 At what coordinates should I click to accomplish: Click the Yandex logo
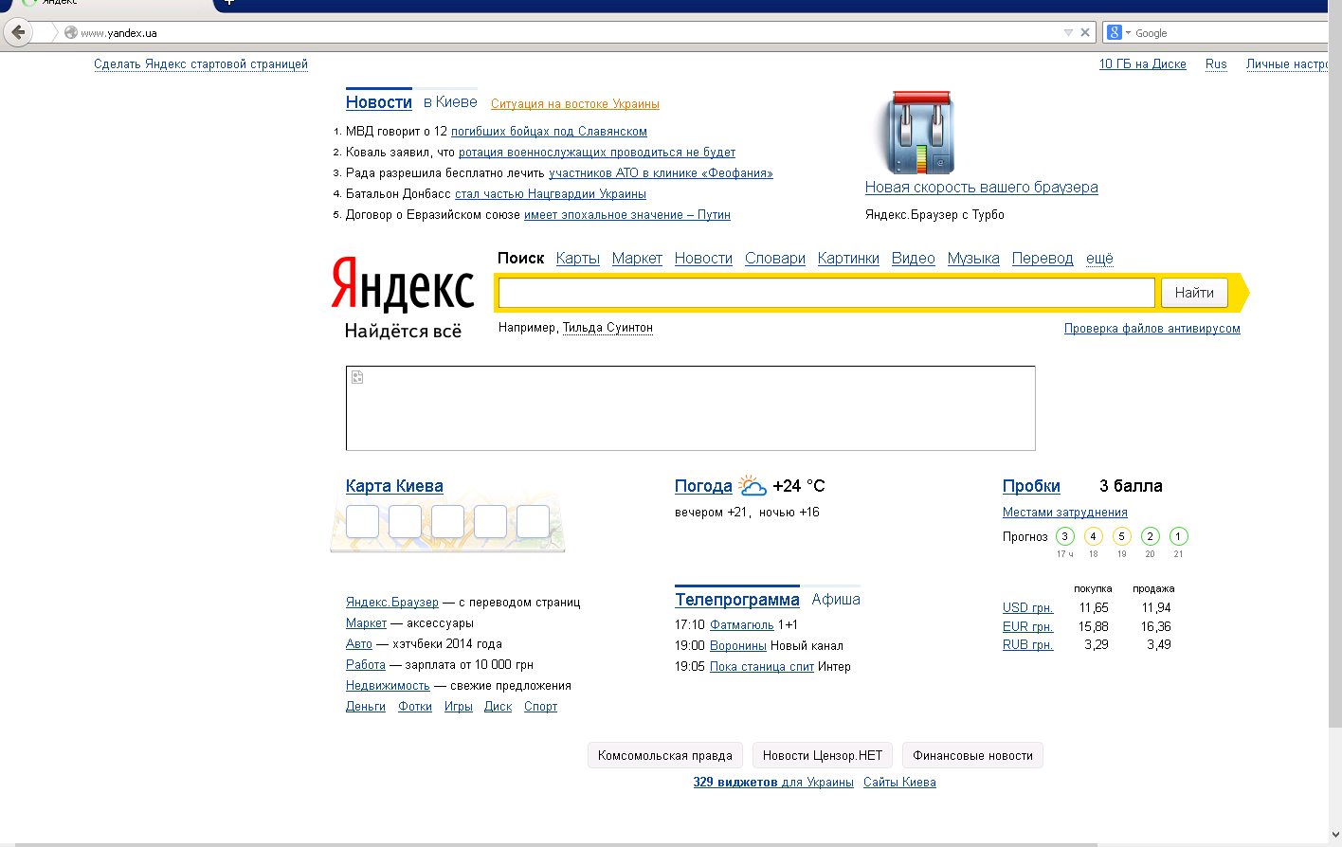[403, 283]
